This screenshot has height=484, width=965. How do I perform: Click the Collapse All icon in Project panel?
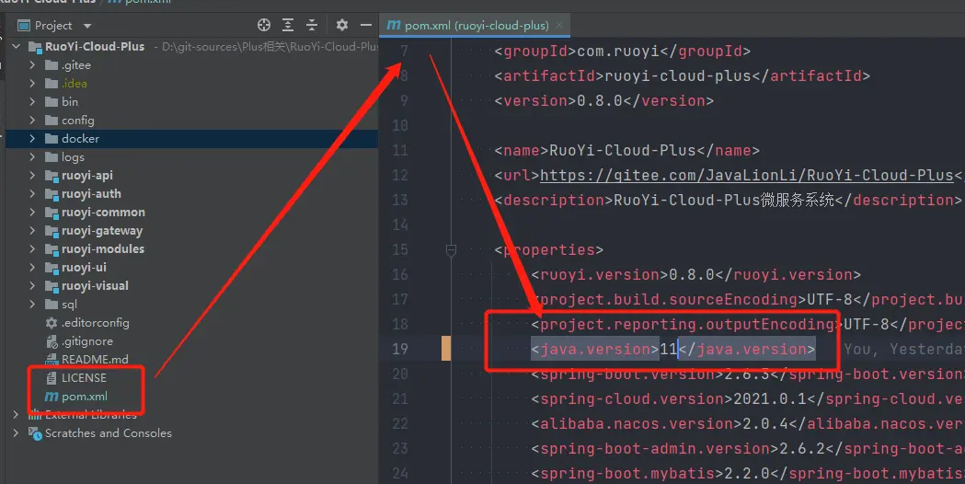(x=312, y=25)
